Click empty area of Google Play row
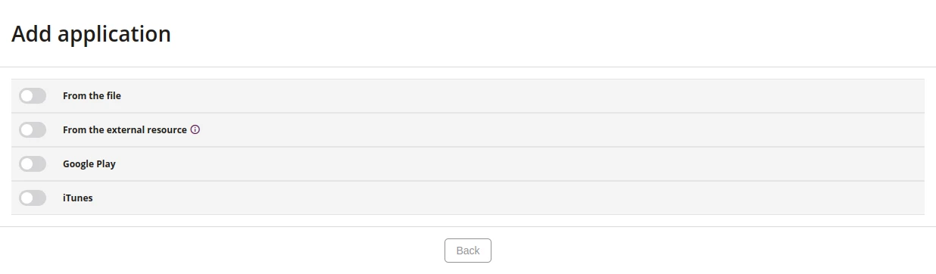 pyautogui.click(x=523, y=163)
